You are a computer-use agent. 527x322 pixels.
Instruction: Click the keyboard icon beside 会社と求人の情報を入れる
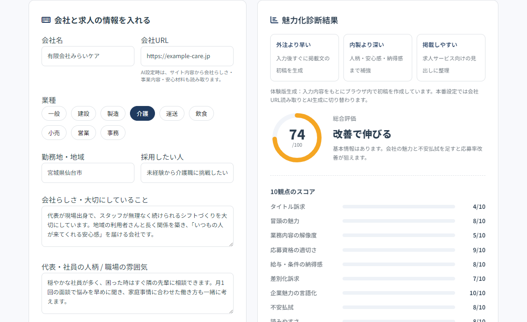(x=46, y=20)
